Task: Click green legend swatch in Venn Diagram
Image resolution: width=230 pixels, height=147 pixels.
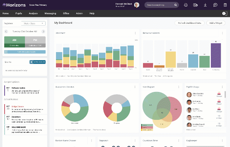Action: [x=147, y=125]
